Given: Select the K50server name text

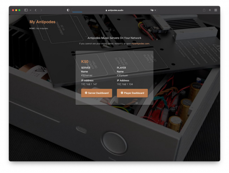Looking at the screenshot, I should pyautogui.click(x=87, y=75).
